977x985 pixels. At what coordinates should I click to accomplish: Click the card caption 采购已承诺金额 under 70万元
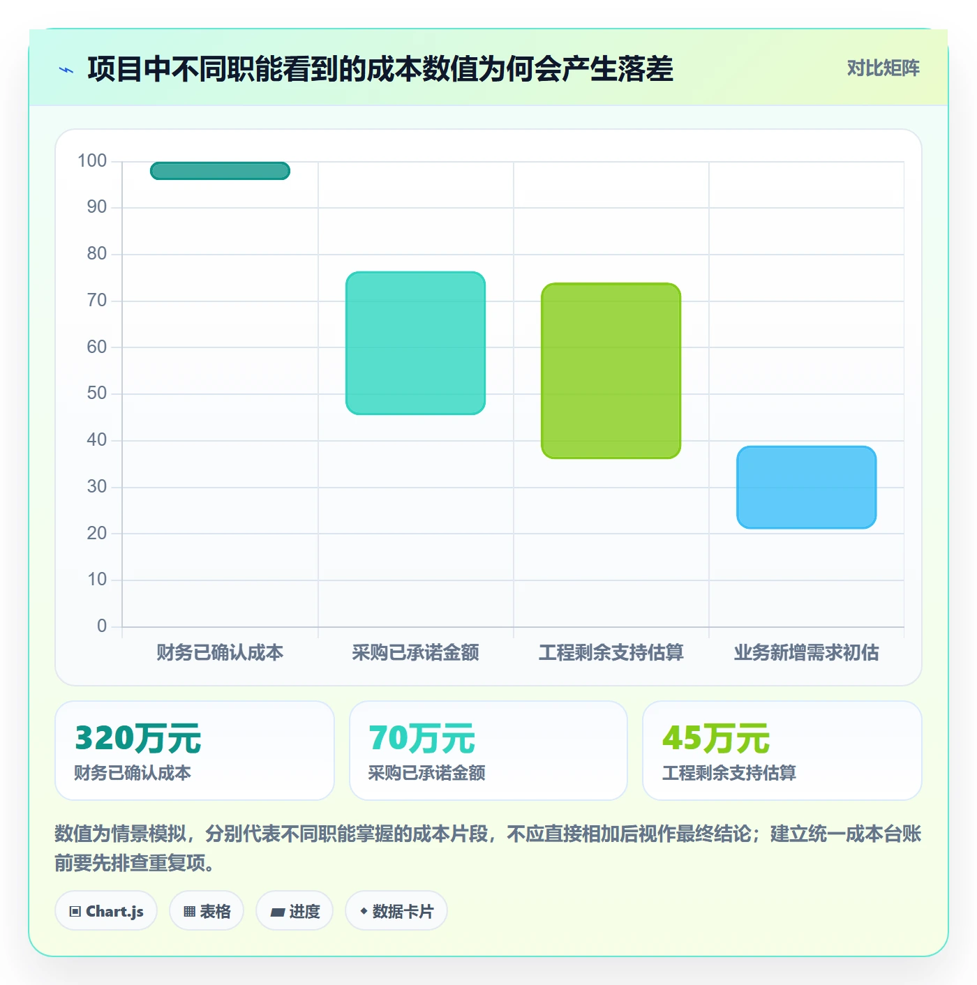tap(427, 773)
